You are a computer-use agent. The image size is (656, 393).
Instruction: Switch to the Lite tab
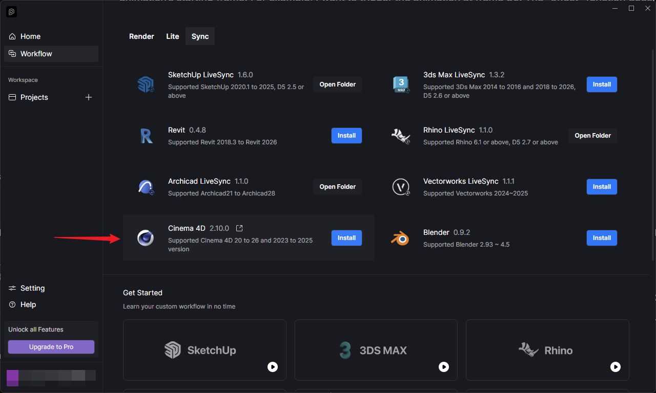coord(173,36)
